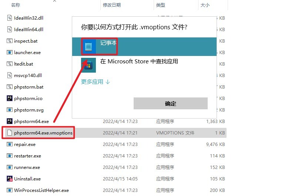Click the phpstorm64.exe PS icon

pos(10,121)
